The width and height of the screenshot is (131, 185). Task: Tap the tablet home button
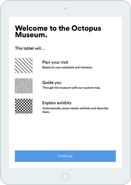pos(65,177)
